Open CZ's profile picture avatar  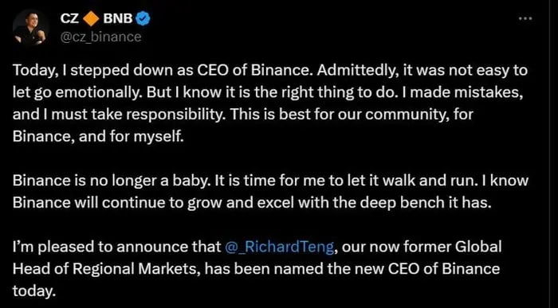click(x=31, y=27)
